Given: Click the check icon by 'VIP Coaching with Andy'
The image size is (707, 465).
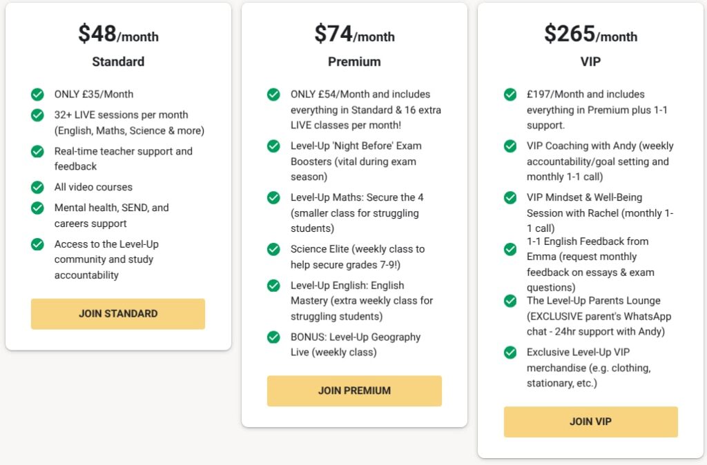Looking at the screenshot, I should [x=510, y=146].
